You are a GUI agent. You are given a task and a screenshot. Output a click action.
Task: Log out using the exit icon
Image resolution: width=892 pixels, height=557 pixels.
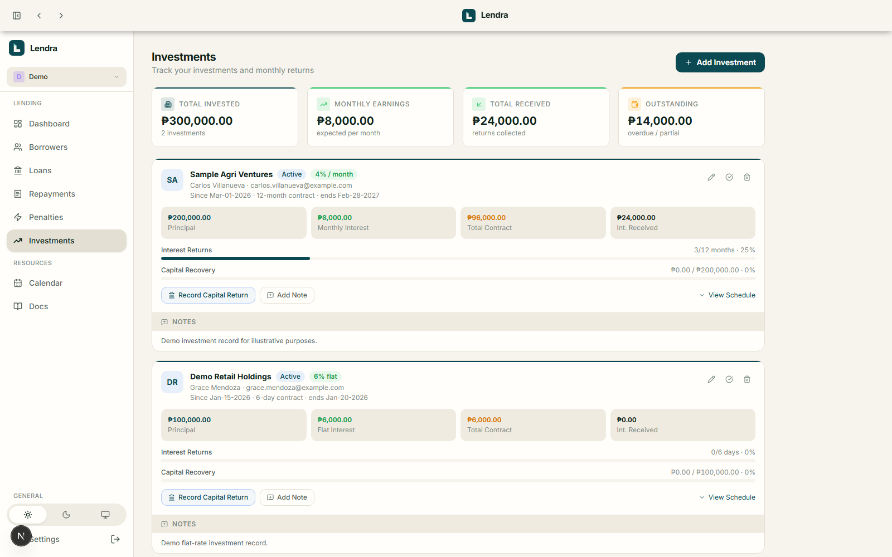[115, 539]
